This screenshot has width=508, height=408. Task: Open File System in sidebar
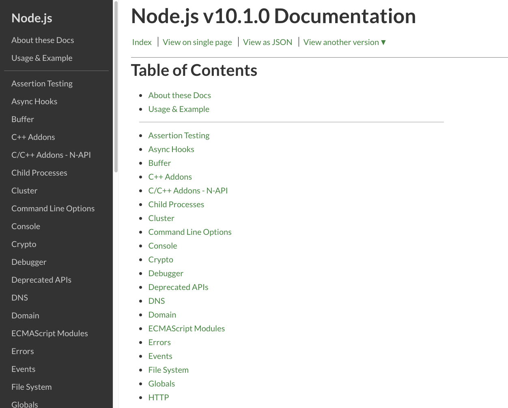[x=32, y=387]
